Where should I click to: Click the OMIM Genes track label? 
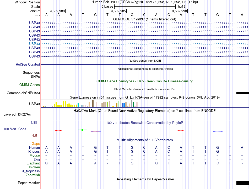[29, 85]
